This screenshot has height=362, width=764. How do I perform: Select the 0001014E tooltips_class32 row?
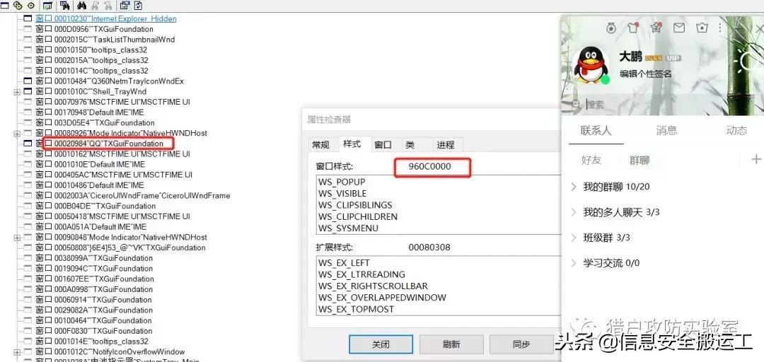[x=91, y=341]
